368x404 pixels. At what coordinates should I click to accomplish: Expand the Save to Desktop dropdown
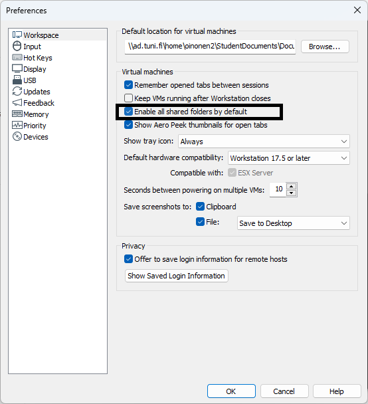[x=294, y=223]
